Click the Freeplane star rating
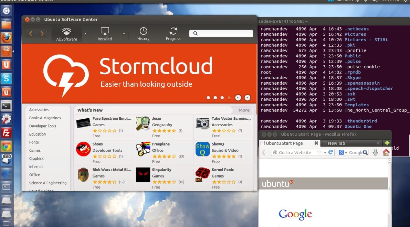 [164, 156]
